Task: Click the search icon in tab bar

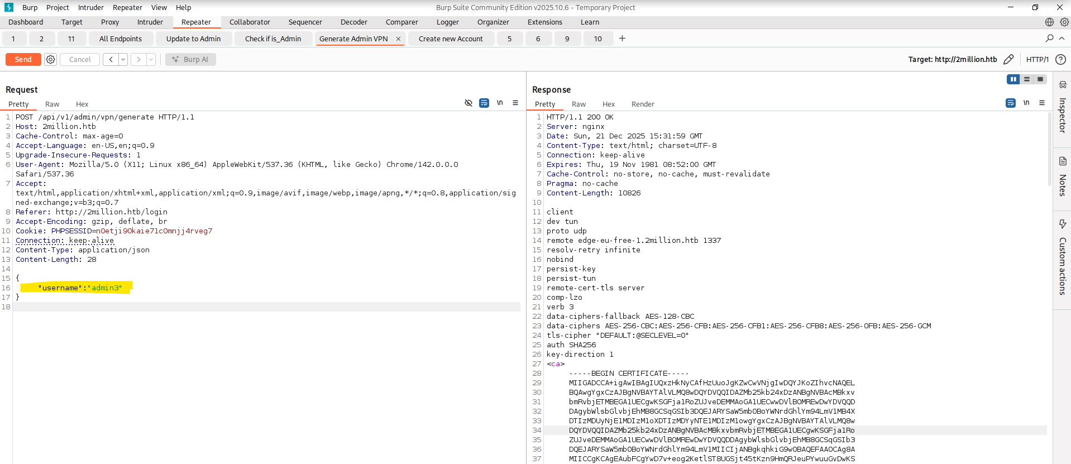Action: click(x=1049, y=39)
